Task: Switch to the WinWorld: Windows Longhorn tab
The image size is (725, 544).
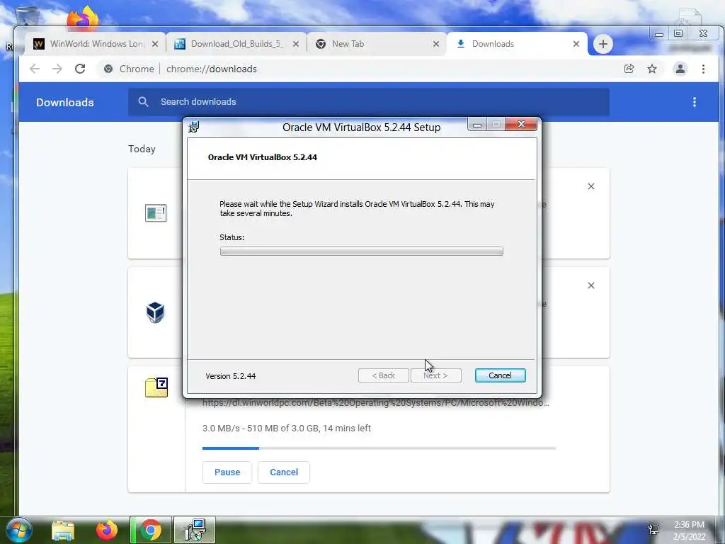Action: (95, 44)
